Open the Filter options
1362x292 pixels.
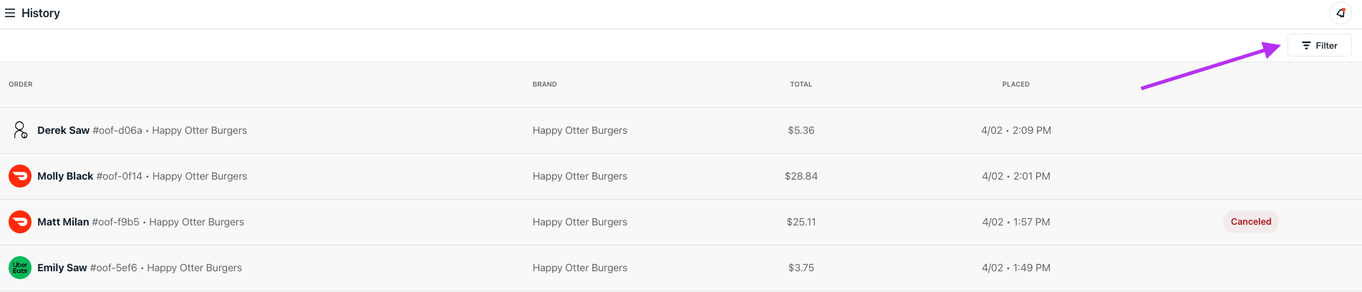coord(1319,45)
